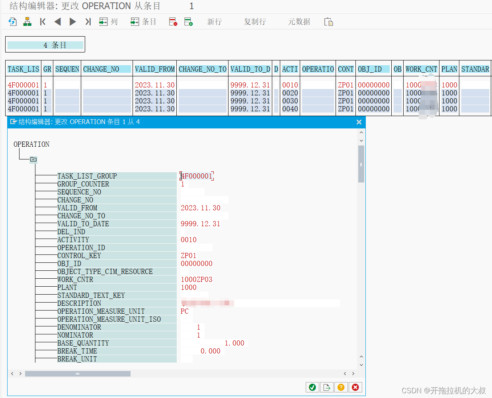Click the 复制行 copy row button
The image size is (492, 398).
tap(255, 22)
